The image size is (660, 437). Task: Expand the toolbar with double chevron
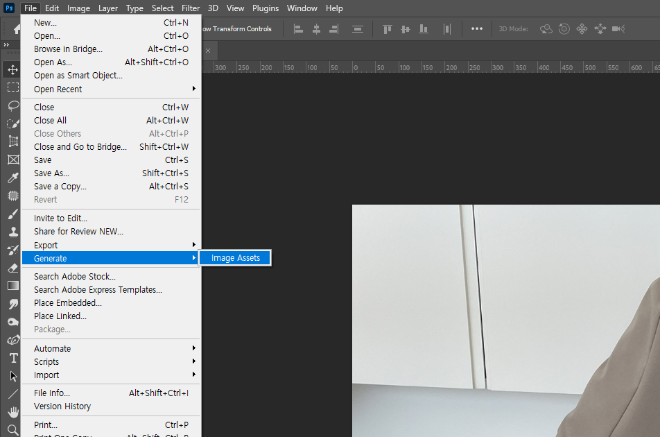click(x=6, y=44)
